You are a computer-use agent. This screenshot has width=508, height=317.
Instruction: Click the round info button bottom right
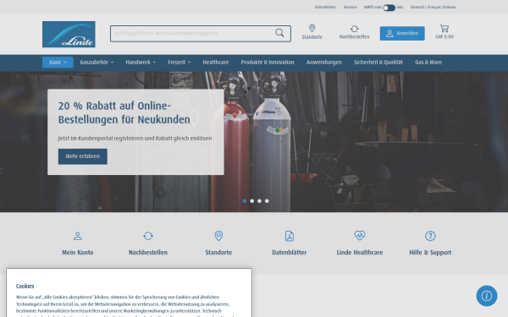click(x=487, y=296)
